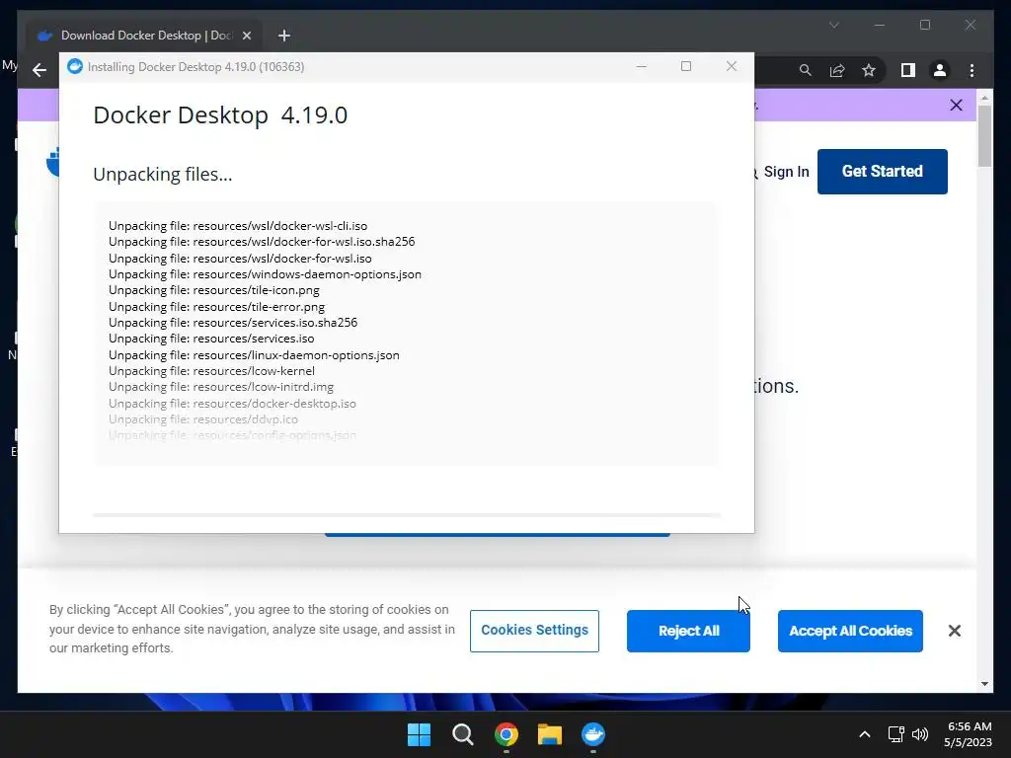This screenshot has height=758, width=1011.
Task: Open volume tray icon
Action: click(x=920, y=734)
